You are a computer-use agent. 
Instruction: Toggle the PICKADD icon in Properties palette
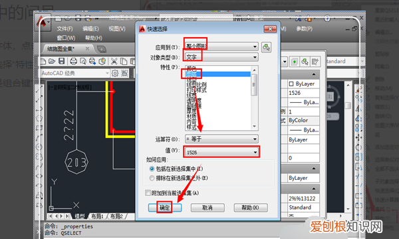[x=295, y=62]
